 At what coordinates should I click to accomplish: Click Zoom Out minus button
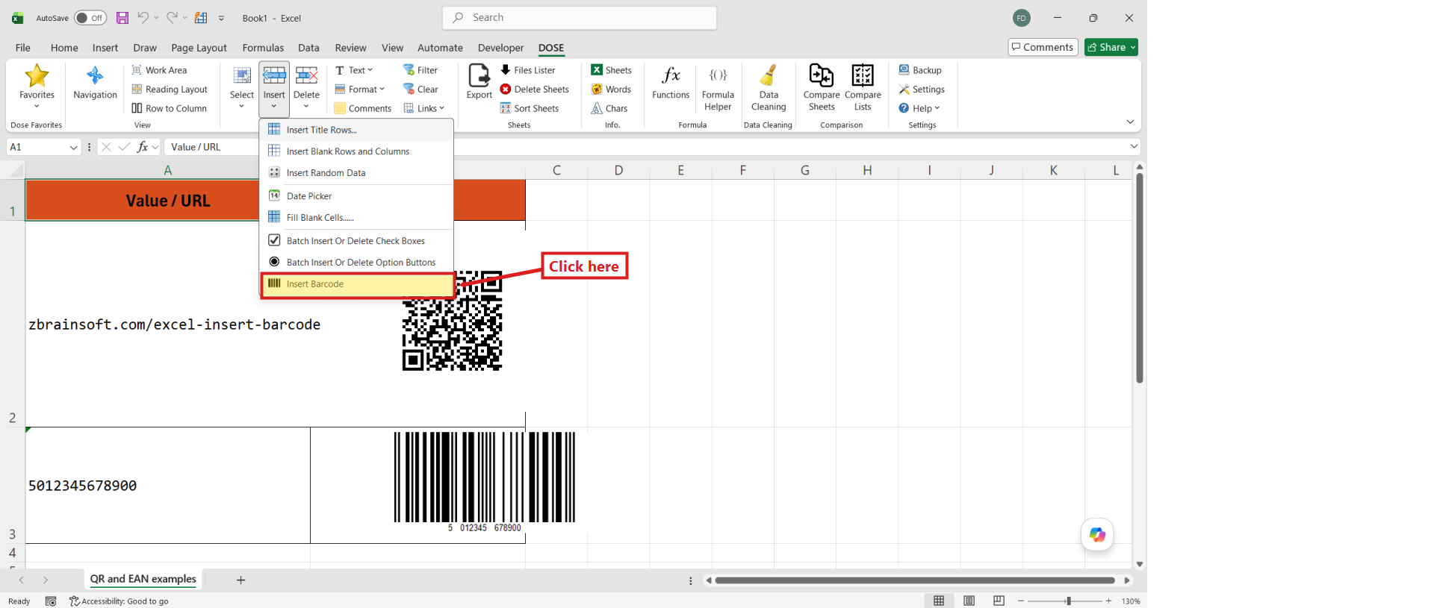pos(1021,601)
